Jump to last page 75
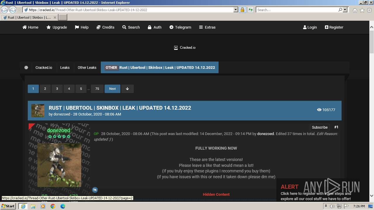This screenshot has height=210, width=374. [97, 89]
